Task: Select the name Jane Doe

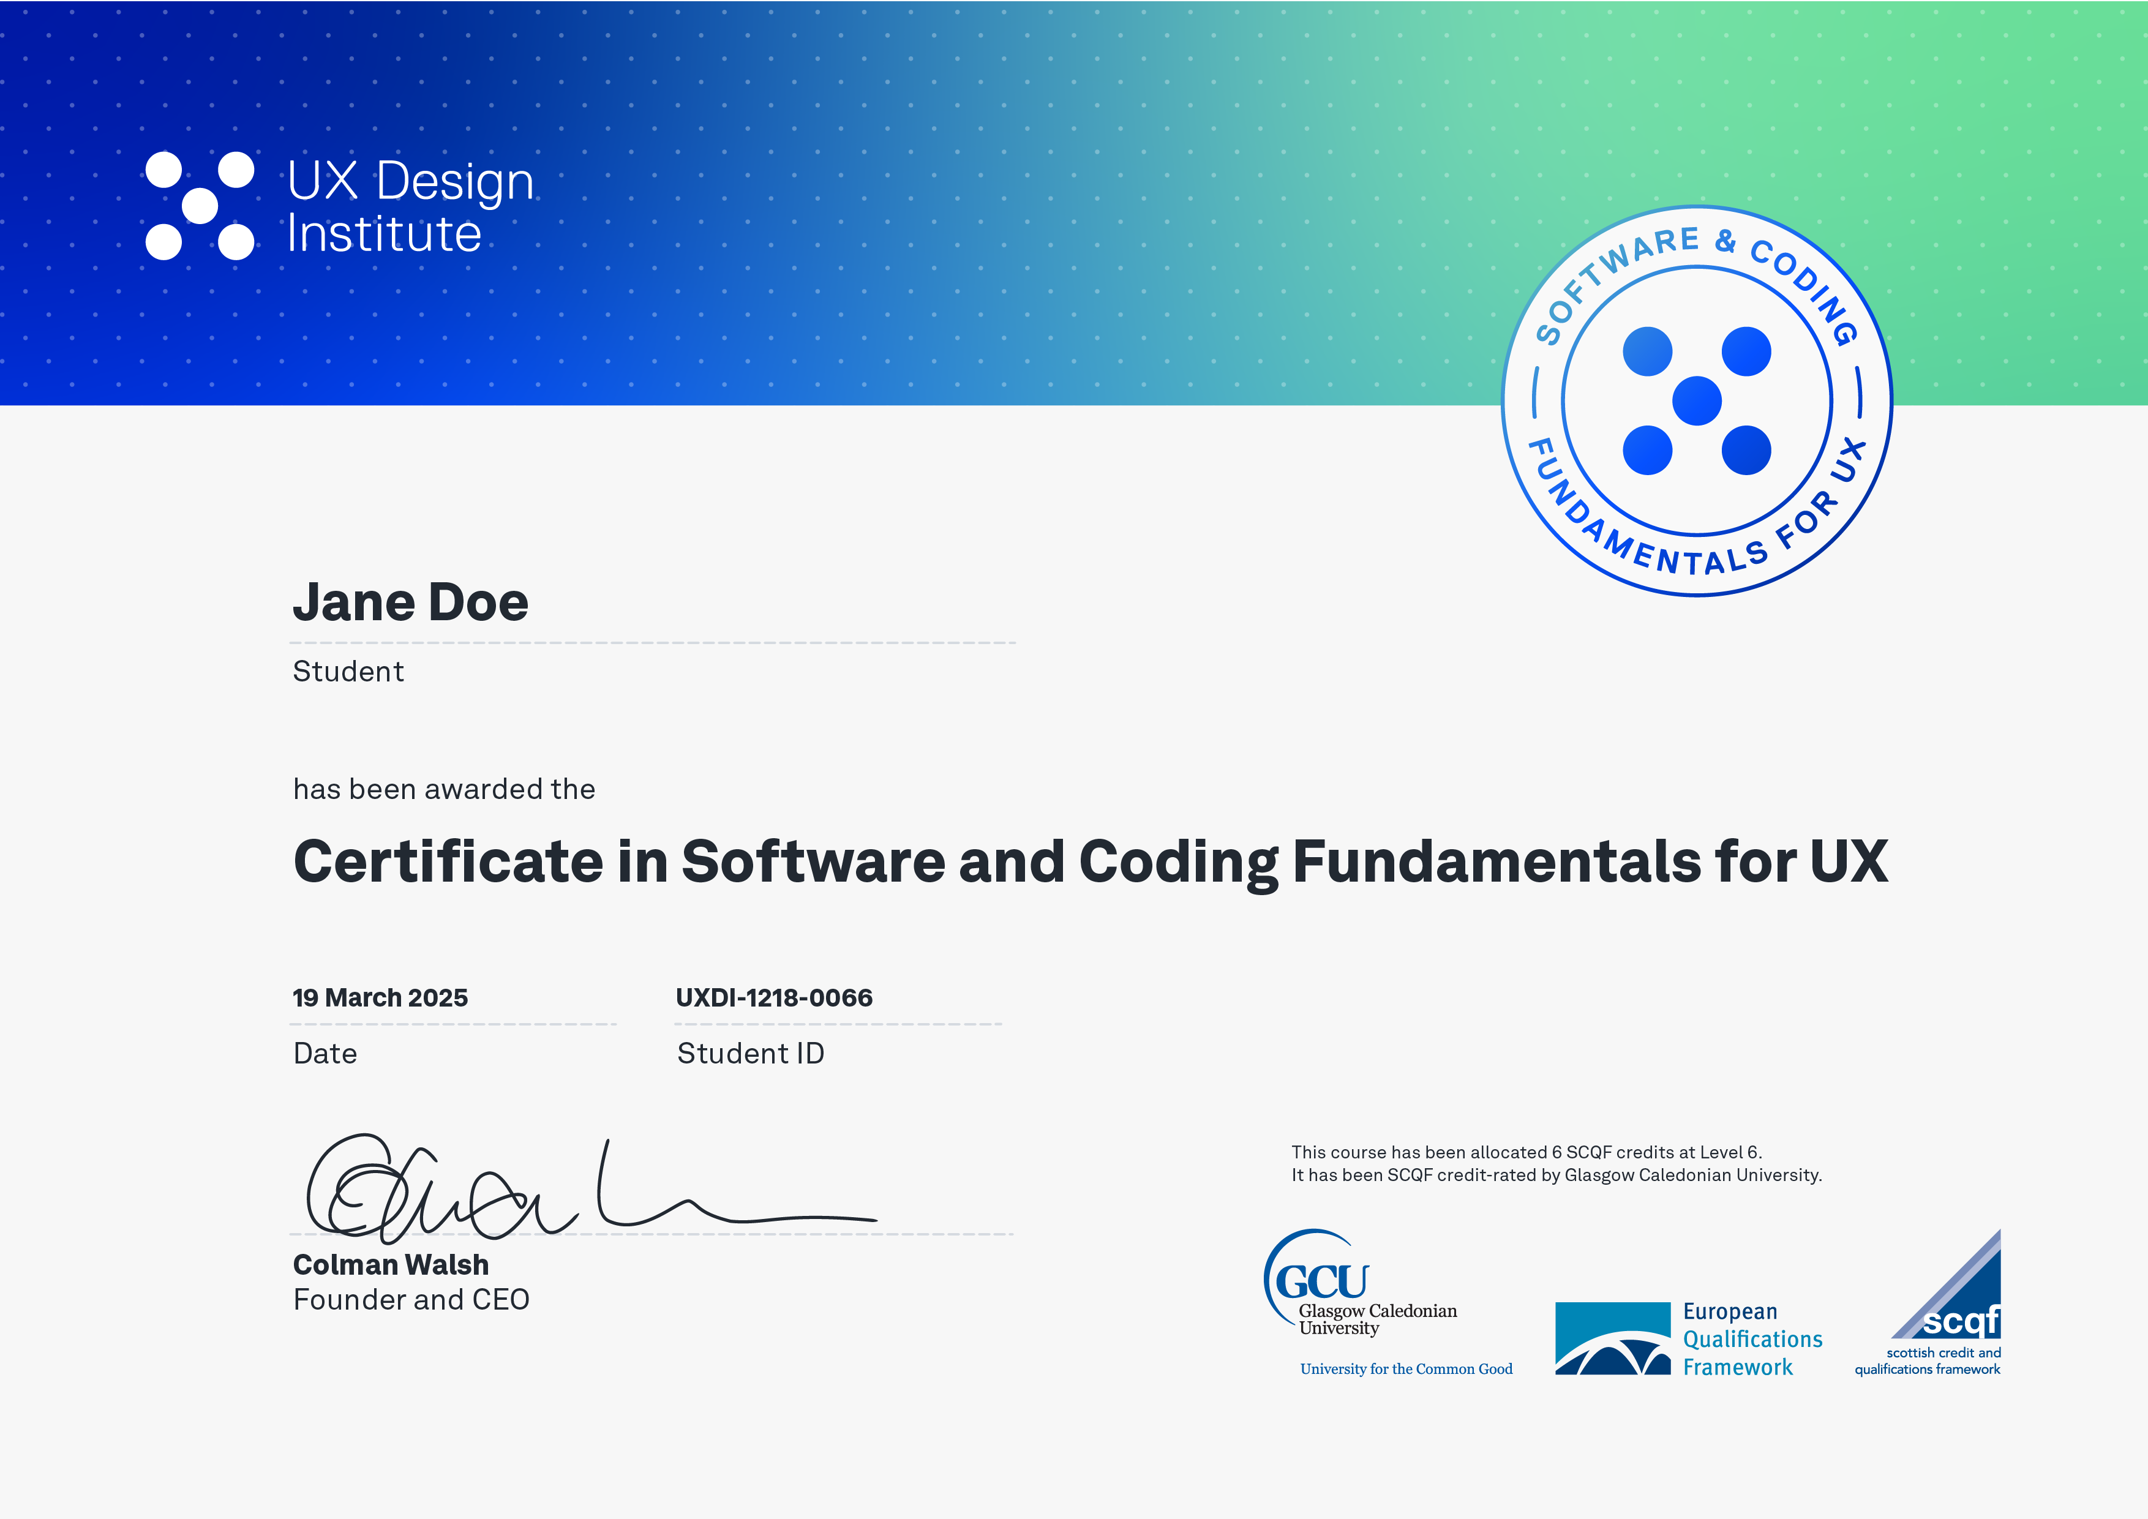Action: [411, 601]
